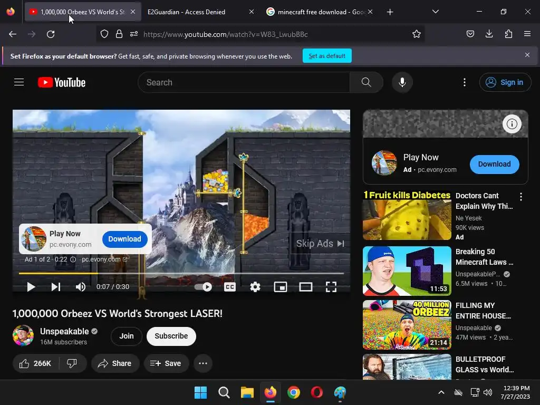This screenshot has width=540, height=405.
Task: Dismiss the default browser notification bar
Action: click(x=527, y=55)
